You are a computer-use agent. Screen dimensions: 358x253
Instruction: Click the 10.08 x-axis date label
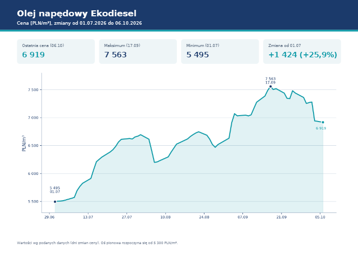click(165, 217)
